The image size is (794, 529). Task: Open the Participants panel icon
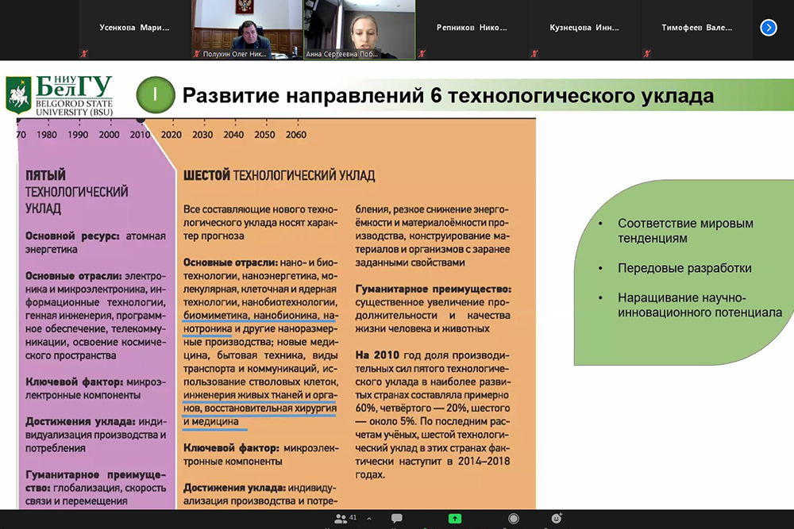(341, 519)
